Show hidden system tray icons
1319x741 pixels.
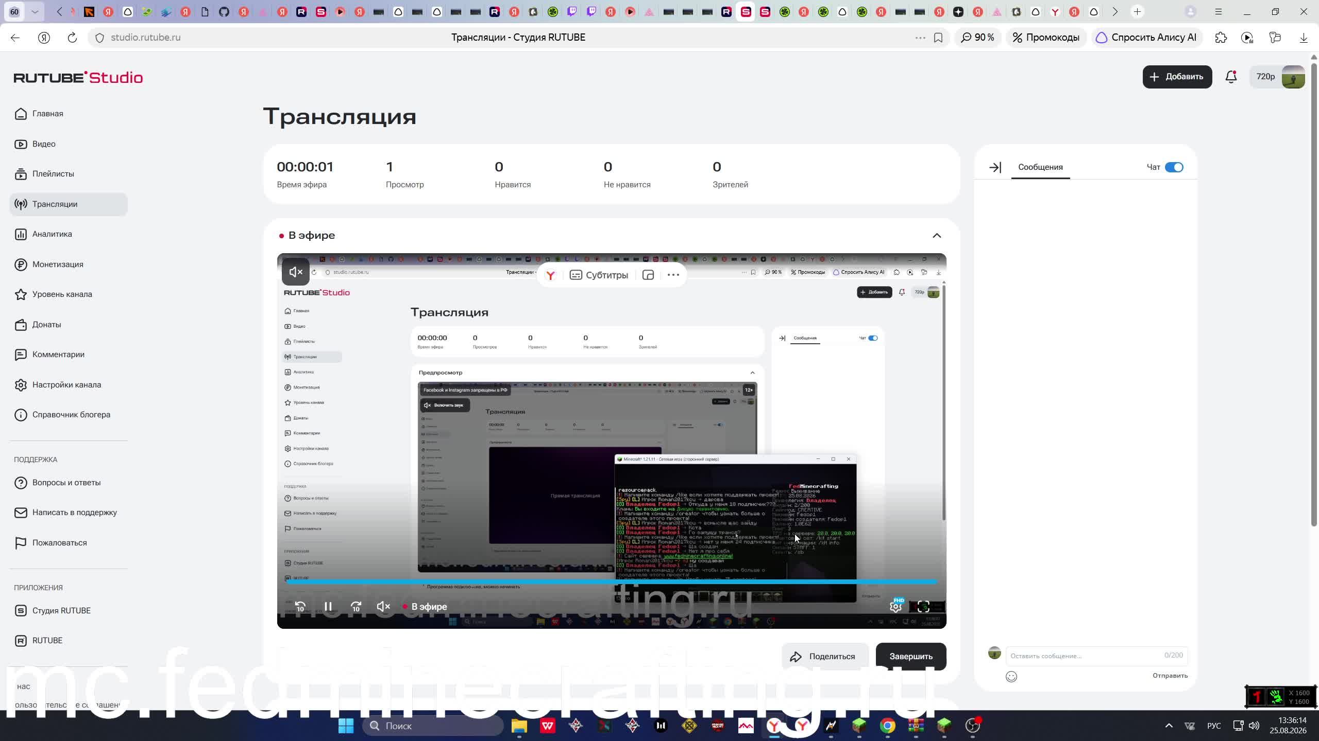pos(1169,726)
